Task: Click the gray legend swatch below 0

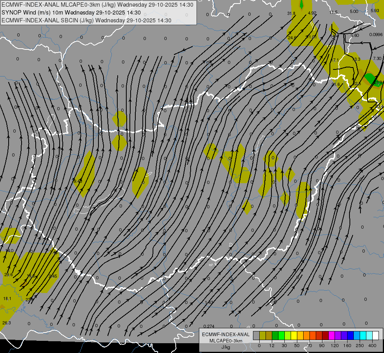Action: click(x=256, y=336)
